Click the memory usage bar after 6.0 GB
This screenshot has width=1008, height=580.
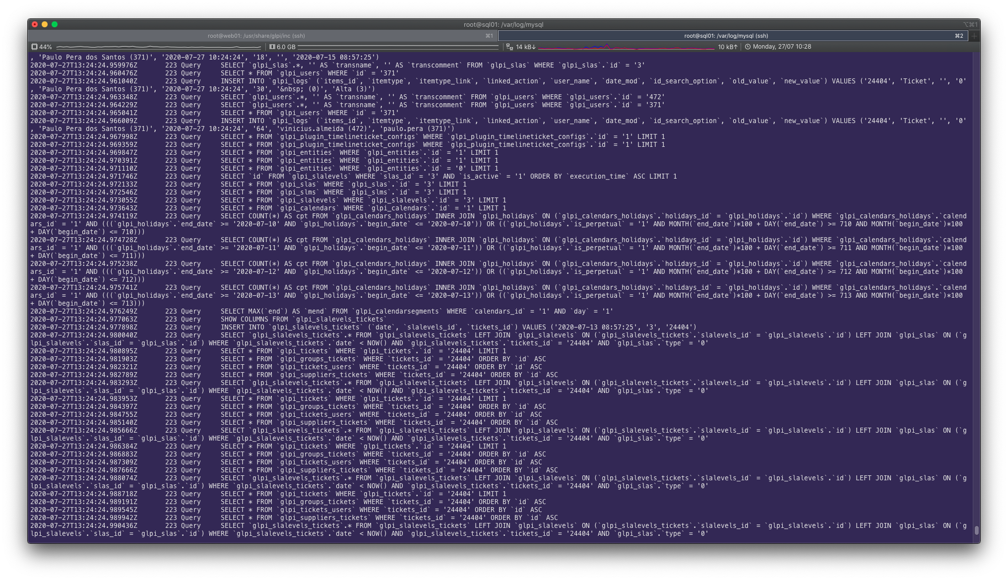[398, 47]
